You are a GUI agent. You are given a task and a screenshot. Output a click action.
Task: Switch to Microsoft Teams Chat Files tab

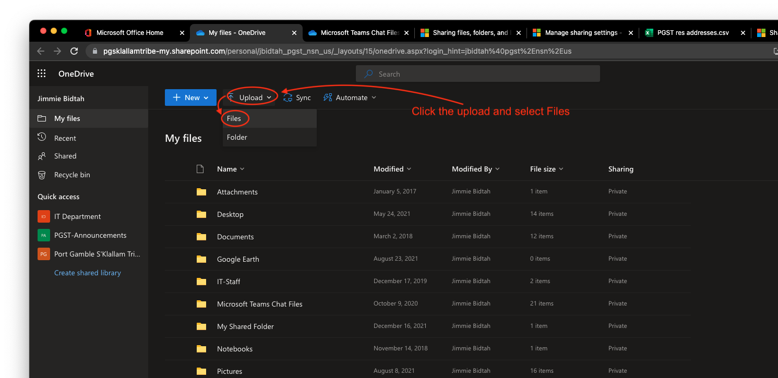[358, 32]
